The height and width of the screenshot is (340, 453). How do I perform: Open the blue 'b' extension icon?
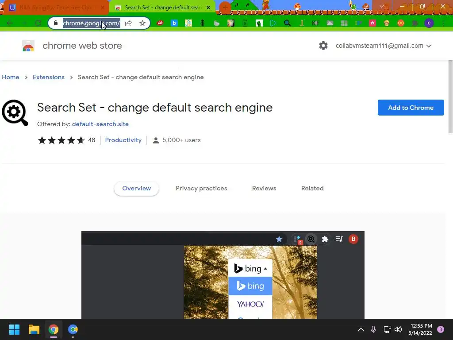pyautogui.click(x=174, y=23)
